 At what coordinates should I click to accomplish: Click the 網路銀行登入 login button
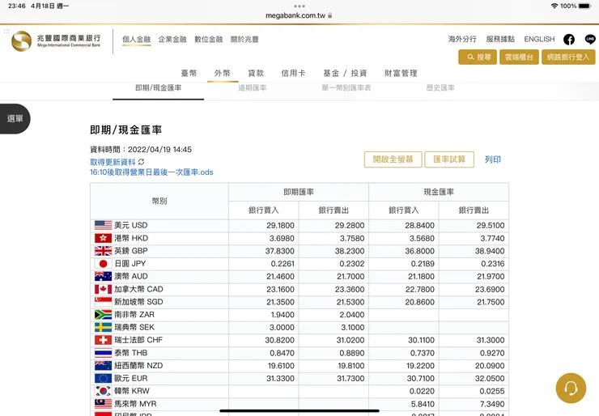(568, 57)
